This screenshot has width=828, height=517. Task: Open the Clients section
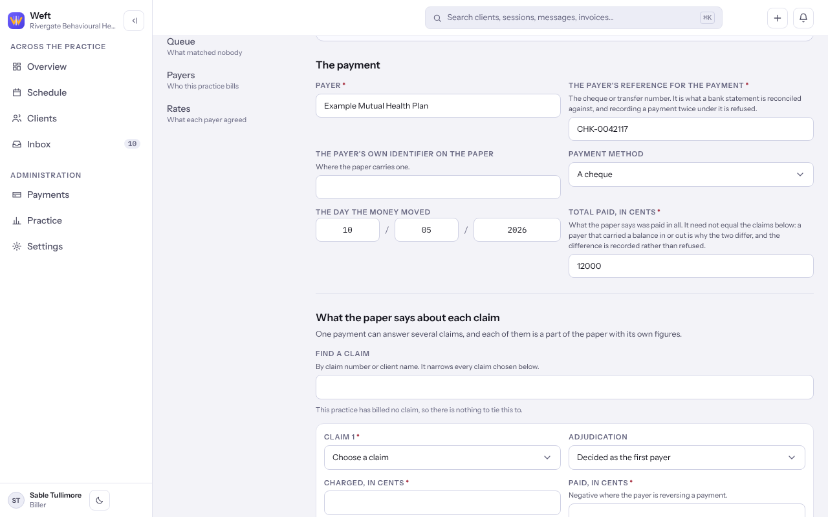76,118
